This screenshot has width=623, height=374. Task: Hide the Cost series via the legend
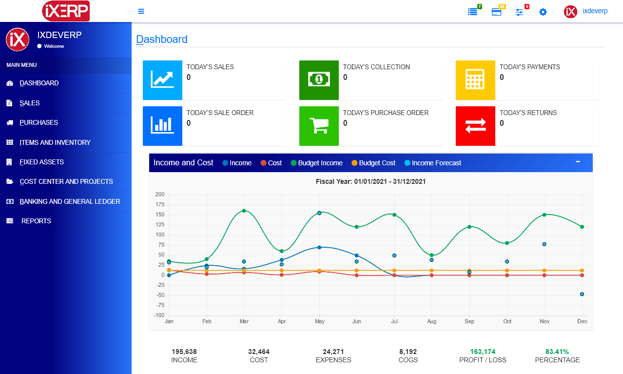tap(271, 162)
